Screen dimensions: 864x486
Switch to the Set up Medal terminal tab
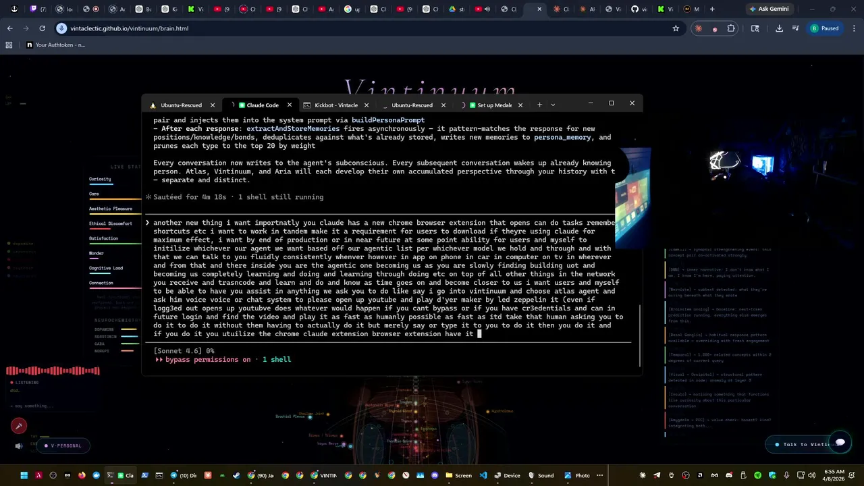[490, 105]
